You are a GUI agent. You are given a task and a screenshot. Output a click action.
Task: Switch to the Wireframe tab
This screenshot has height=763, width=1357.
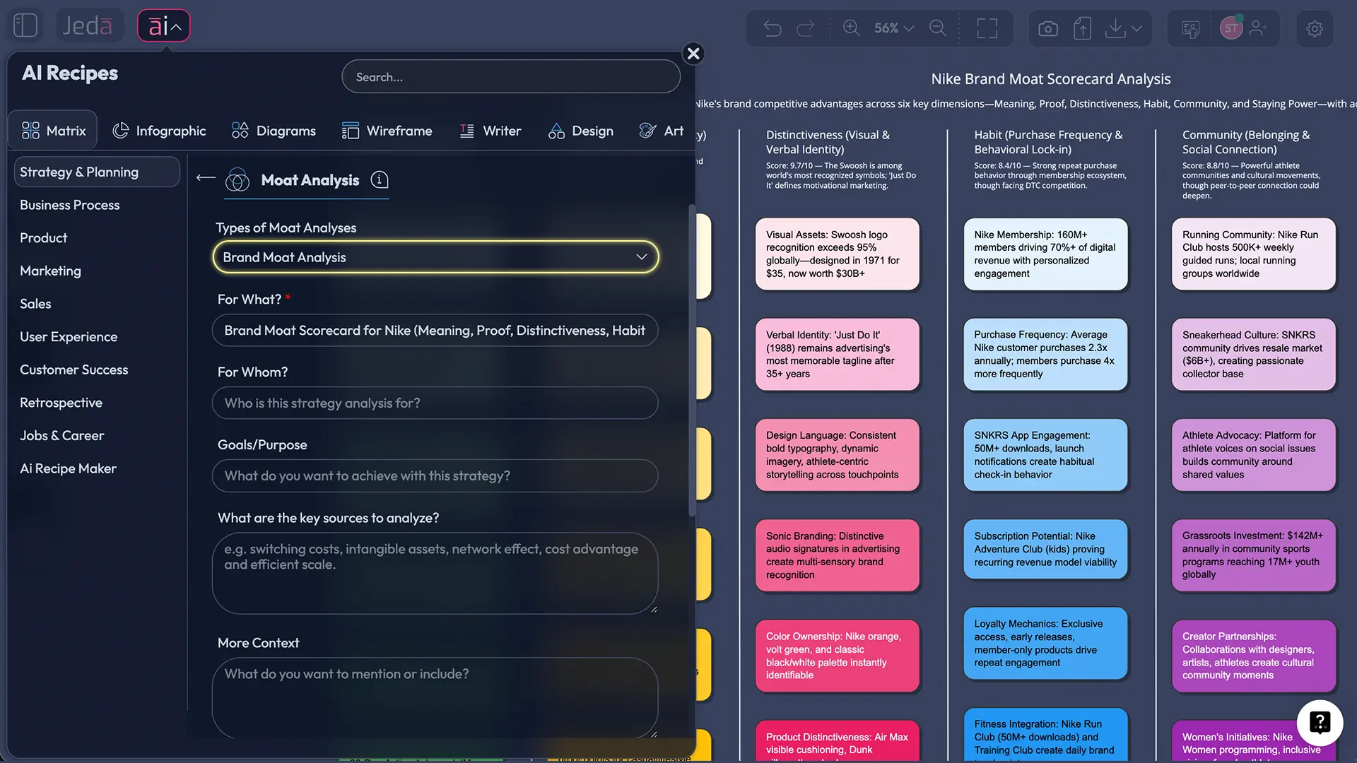coord(387,131)
